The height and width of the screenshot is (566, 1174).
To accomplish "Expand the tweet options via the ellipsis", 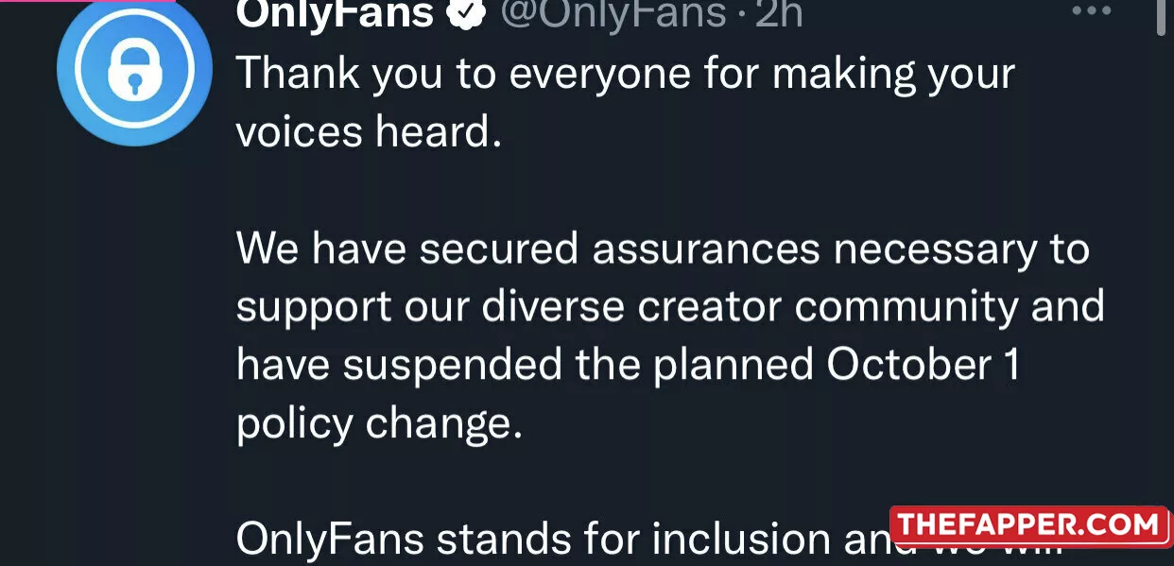I will [1091, 10].
